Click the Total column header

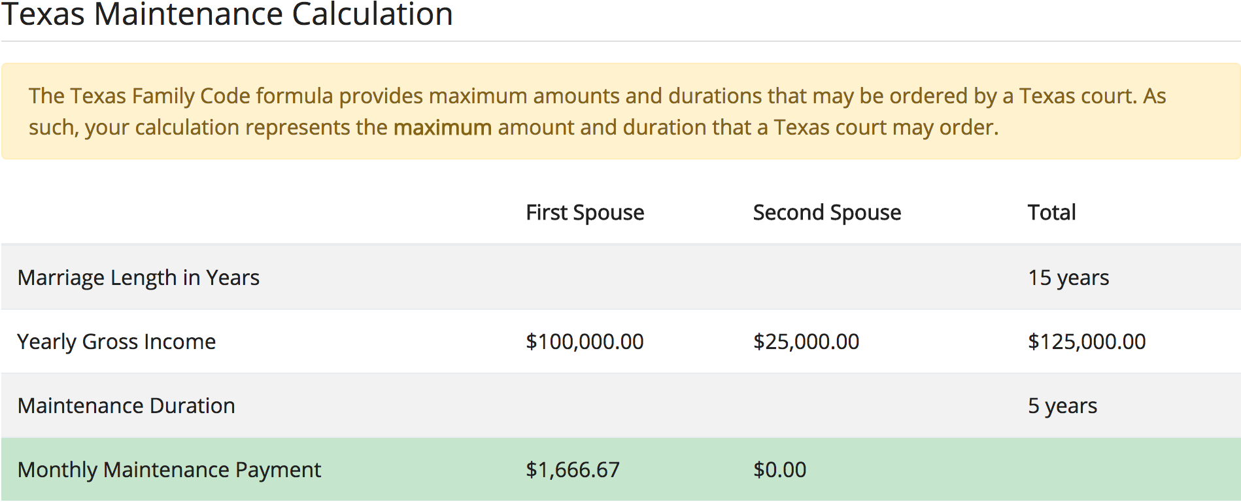point(1051,212)
